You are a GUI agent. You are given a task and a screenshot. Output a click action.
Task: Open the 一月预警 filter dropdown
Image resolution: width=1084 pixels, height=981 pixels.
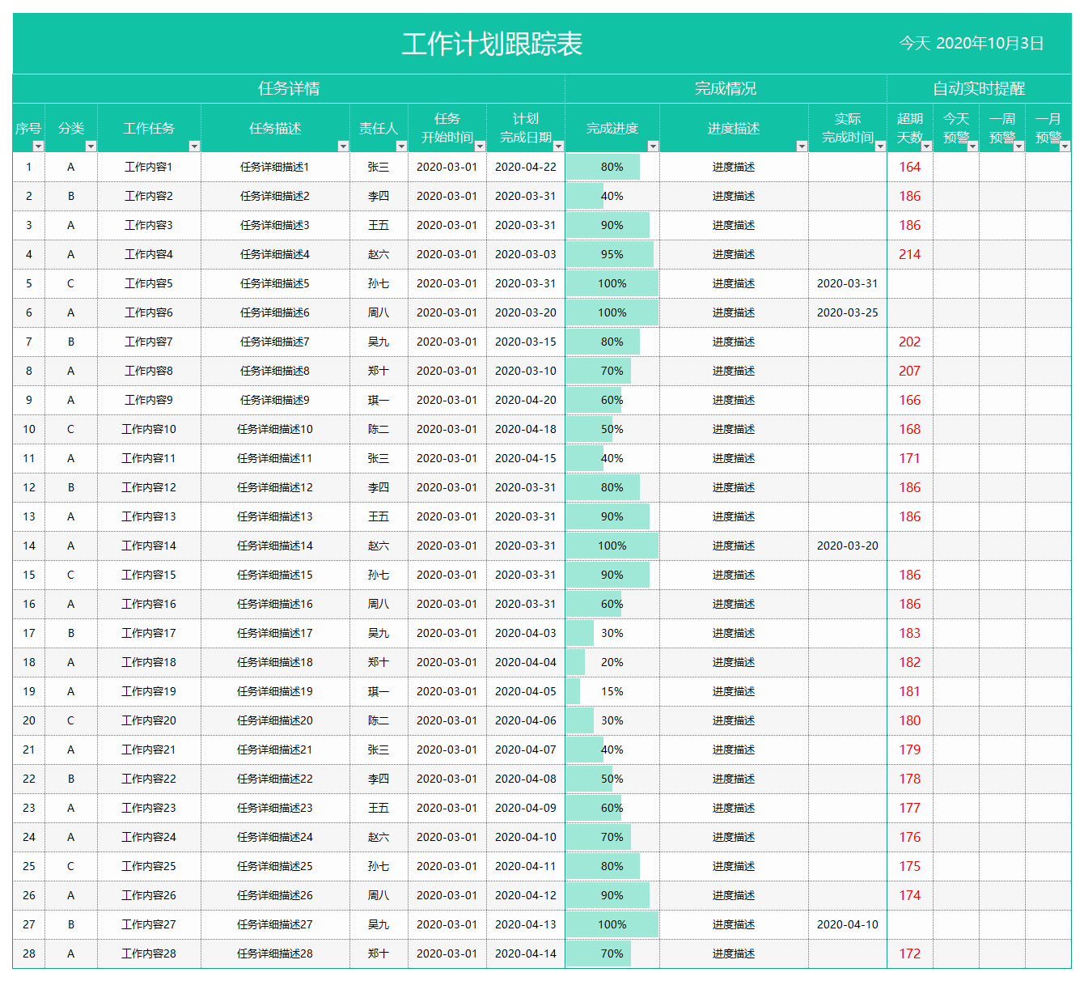1065,147
